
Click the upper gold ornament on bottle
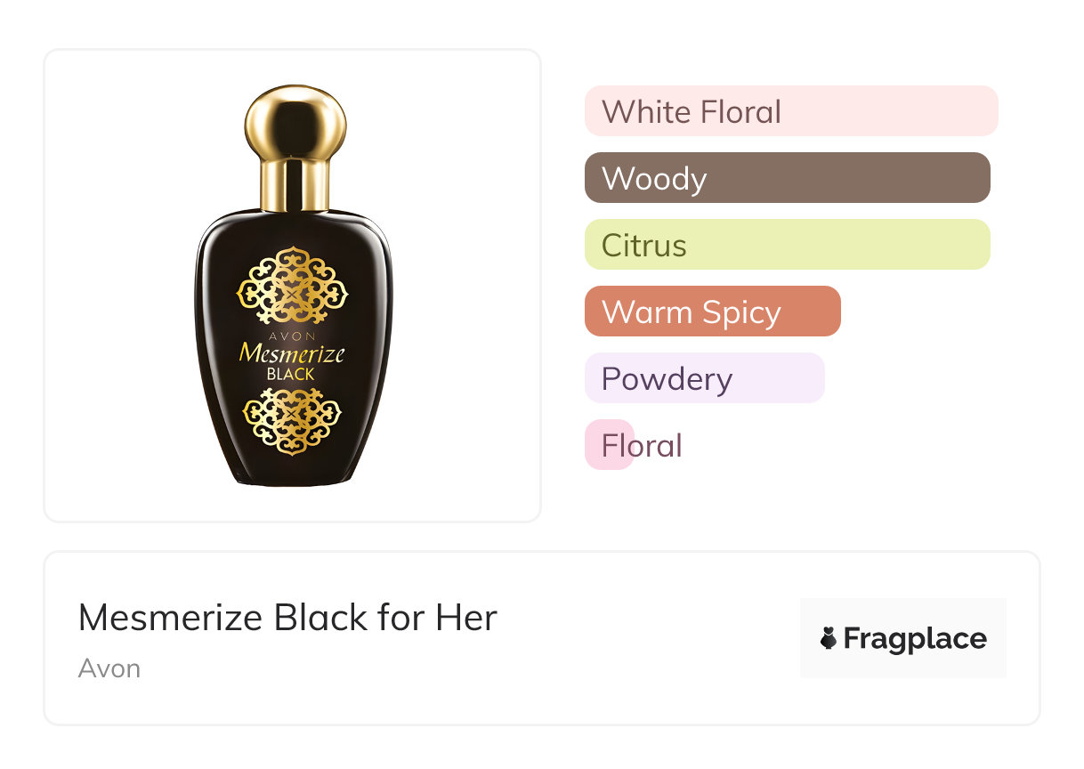[x=293, y=287]
